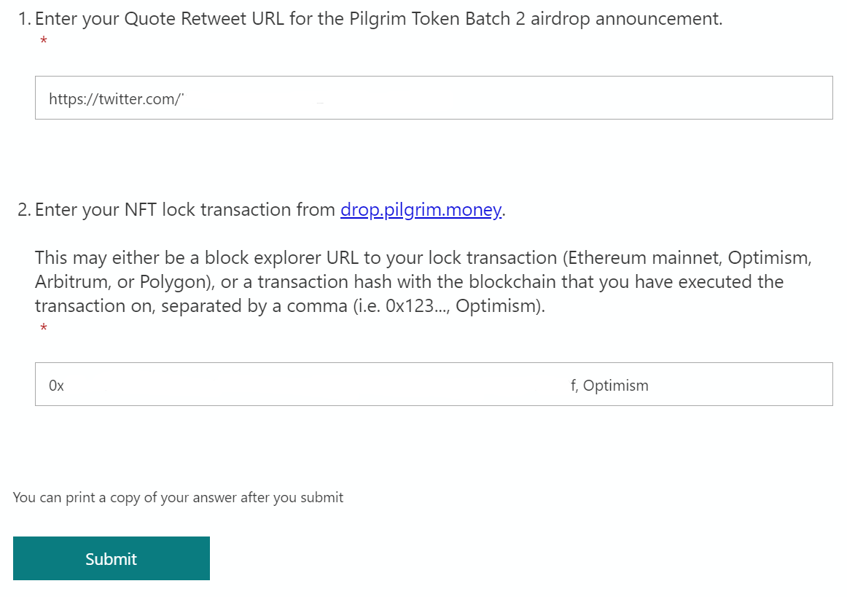This screenshot has height=597, width=847.
Task: Open the drop.pilgrim.money link
Action: point(421,209)
